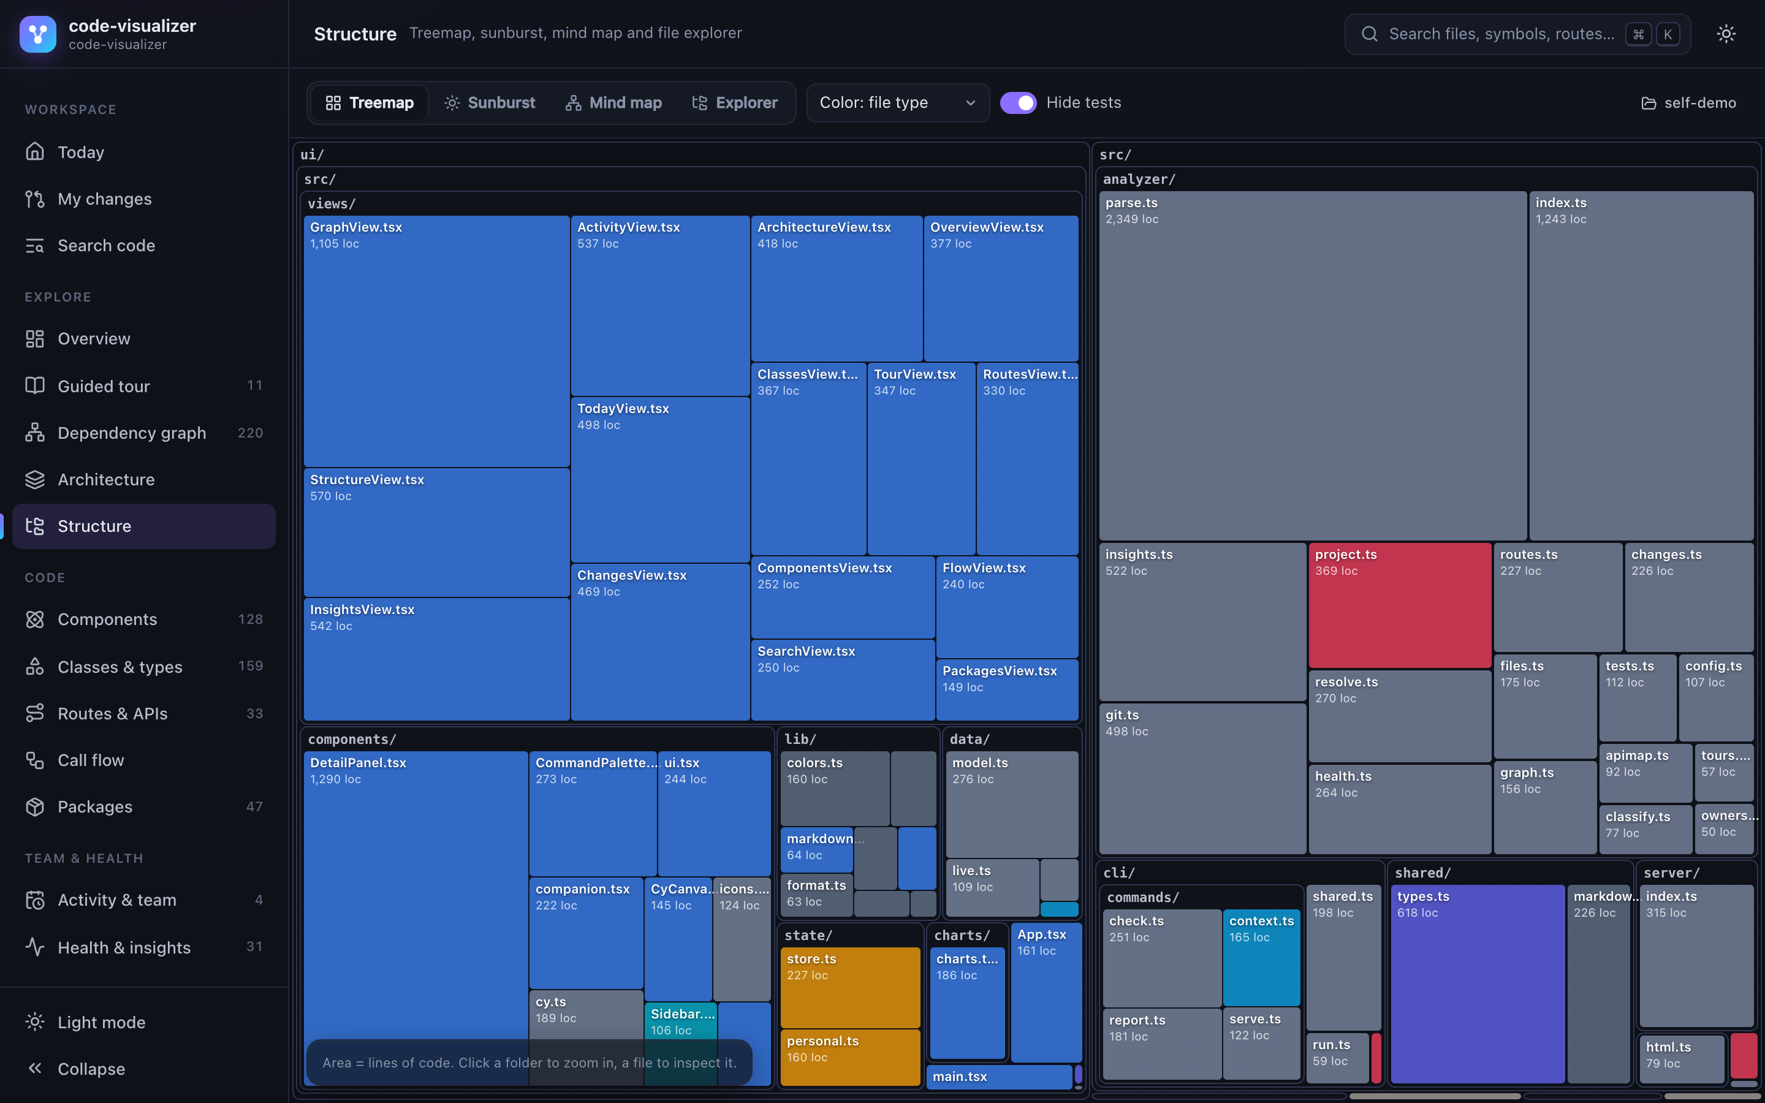Image resolution: width=1765 pixels, height=1103 pixels.
Task: Switch to the Sunburst tab
Action: pyautogui.click(x=490, y=103)
